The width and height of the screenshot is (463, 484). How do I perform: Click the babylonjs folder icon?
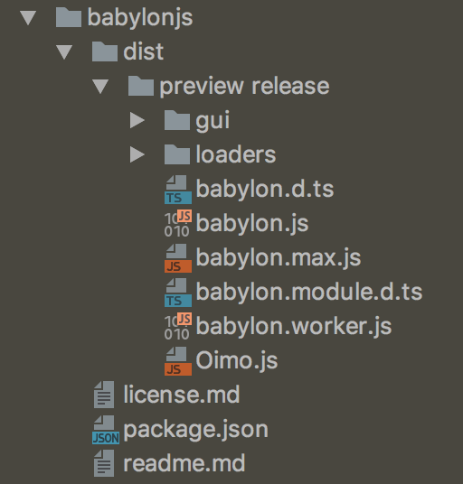69,17
